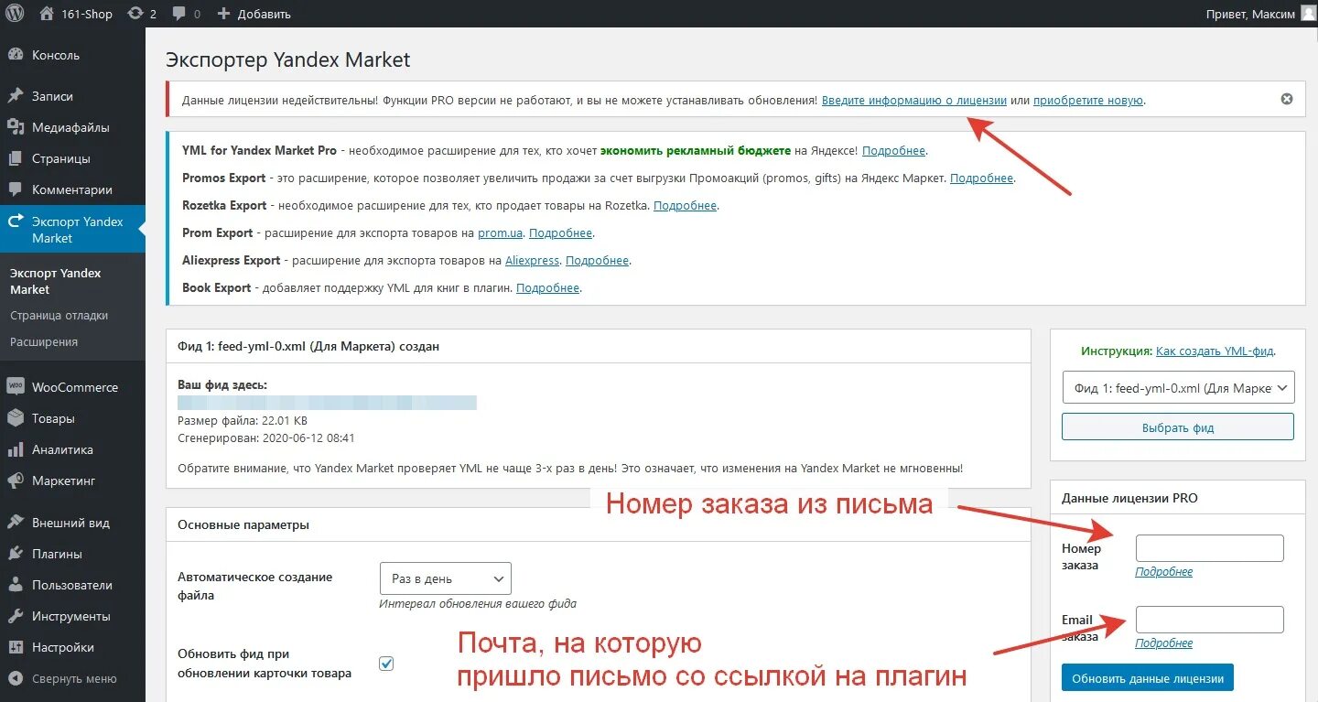Viewport: 1318px width, 702px height.
Task: Click the Инструменты wrench icon
Action: pos(16,616)
